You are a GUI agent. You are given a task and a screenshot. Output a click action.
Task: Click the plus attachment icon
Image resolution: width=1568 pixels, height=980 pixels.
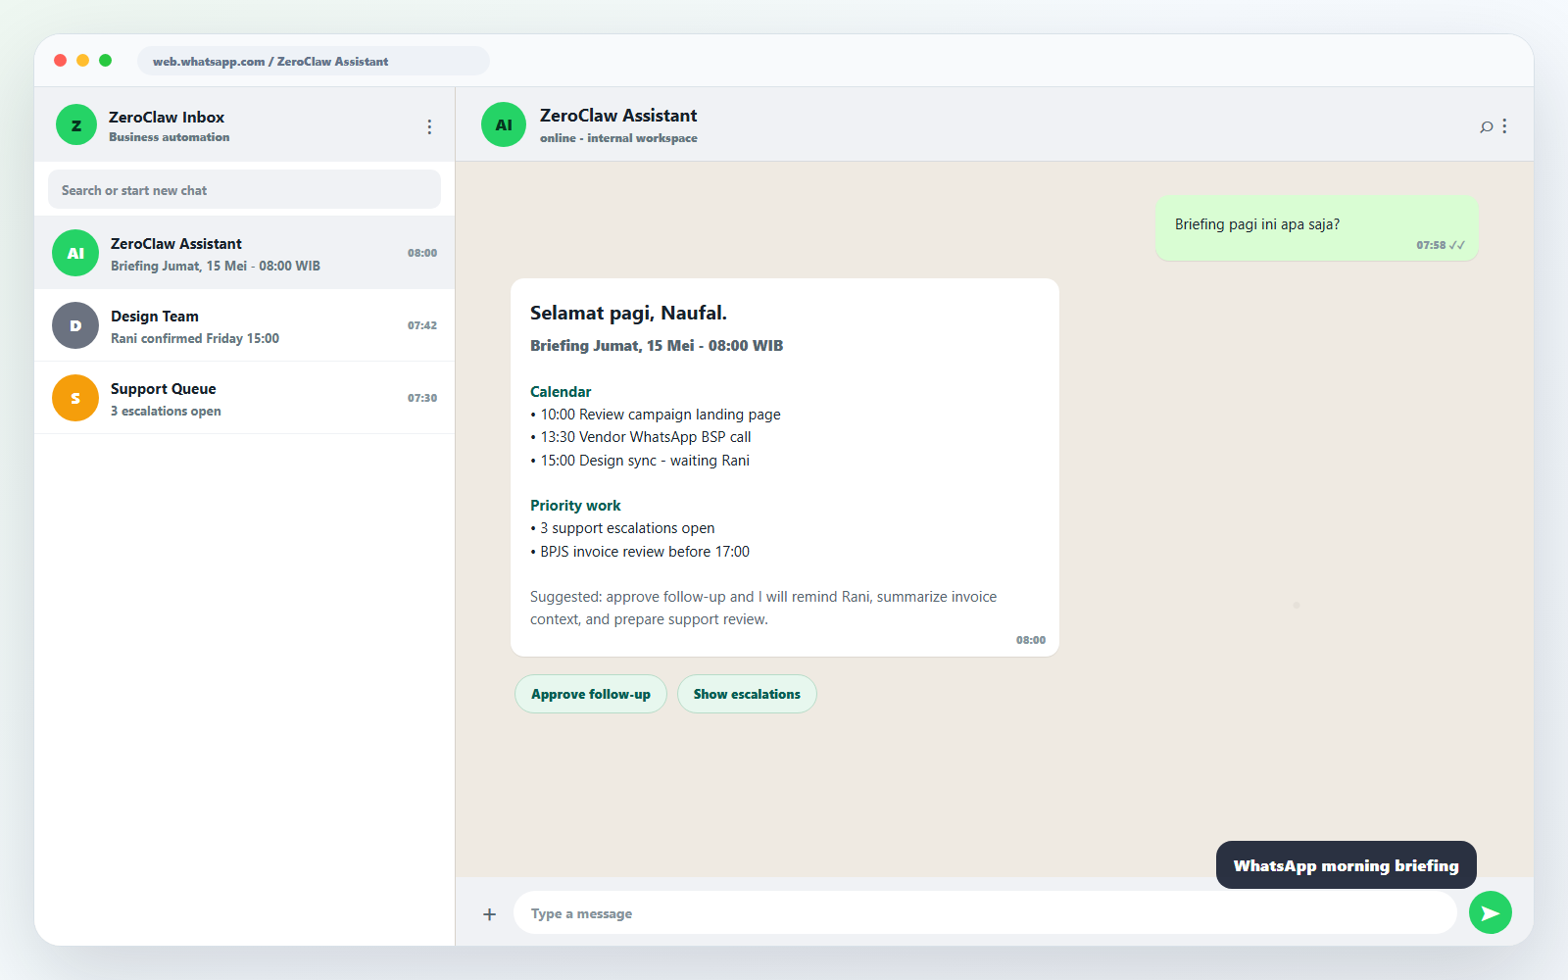(489, 914)
